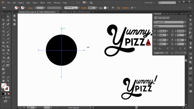Select the Selection tool (black arrow)
Screen dimensions: 194x109
coord(3,16)
